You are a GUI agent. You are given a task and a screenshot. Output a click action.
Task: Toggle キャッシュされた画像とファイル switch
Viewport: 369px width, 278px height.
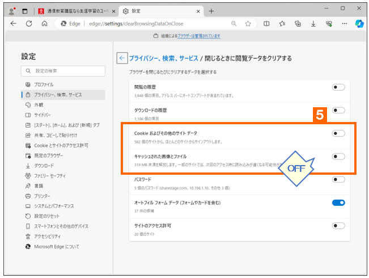click(338, 157)
